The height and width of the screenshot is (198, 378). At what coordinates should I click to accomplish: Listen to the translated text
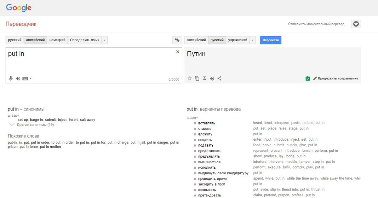[212, 79]
